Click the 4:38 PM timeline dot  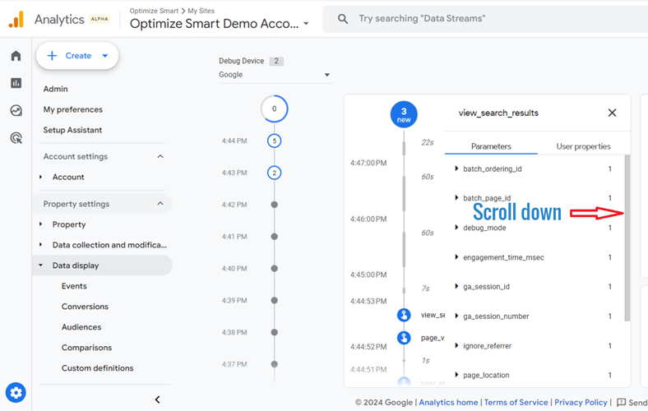(x=275, y=332)
